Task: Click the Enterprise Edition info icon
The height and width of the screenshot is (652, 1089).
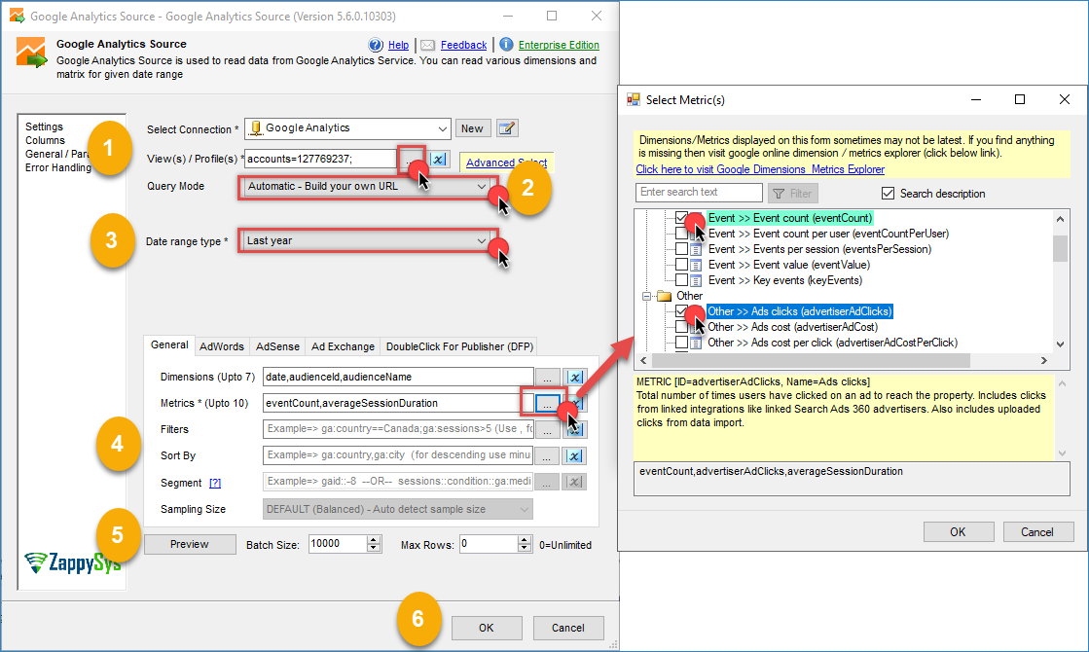Action: pyautogui.click(x=506, y=45)
